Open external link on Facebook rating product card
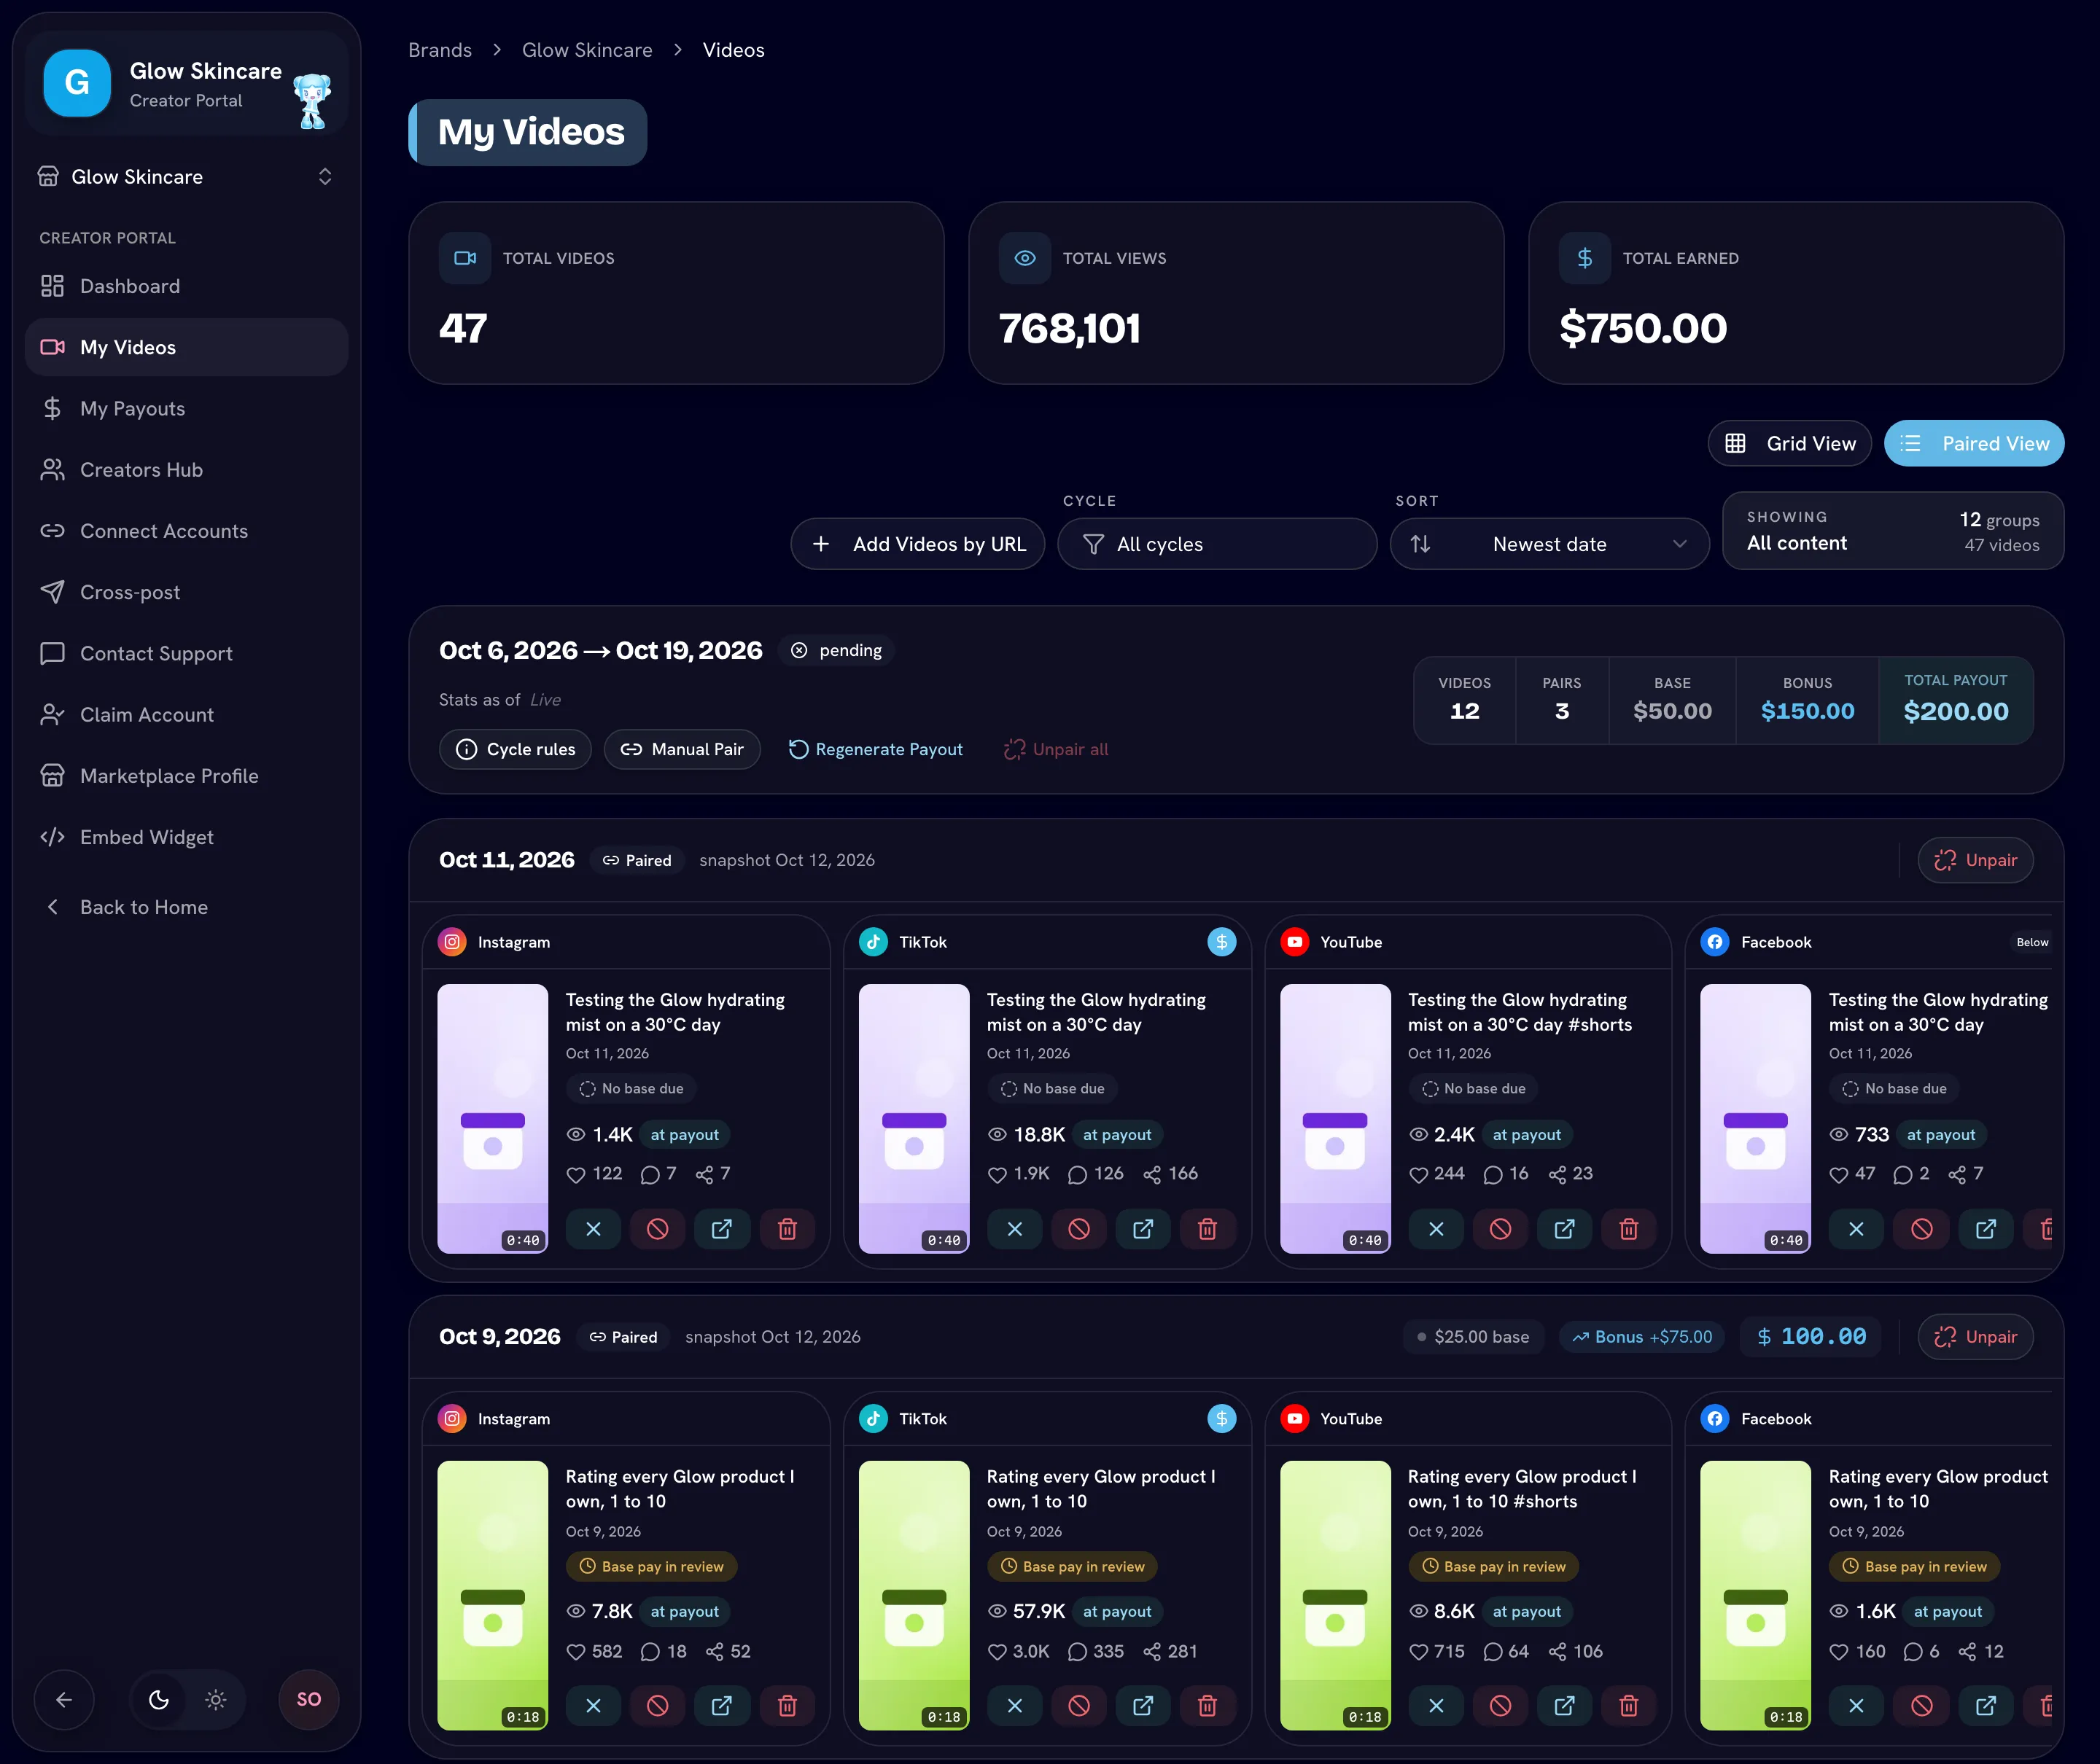 point(1986,1706)
